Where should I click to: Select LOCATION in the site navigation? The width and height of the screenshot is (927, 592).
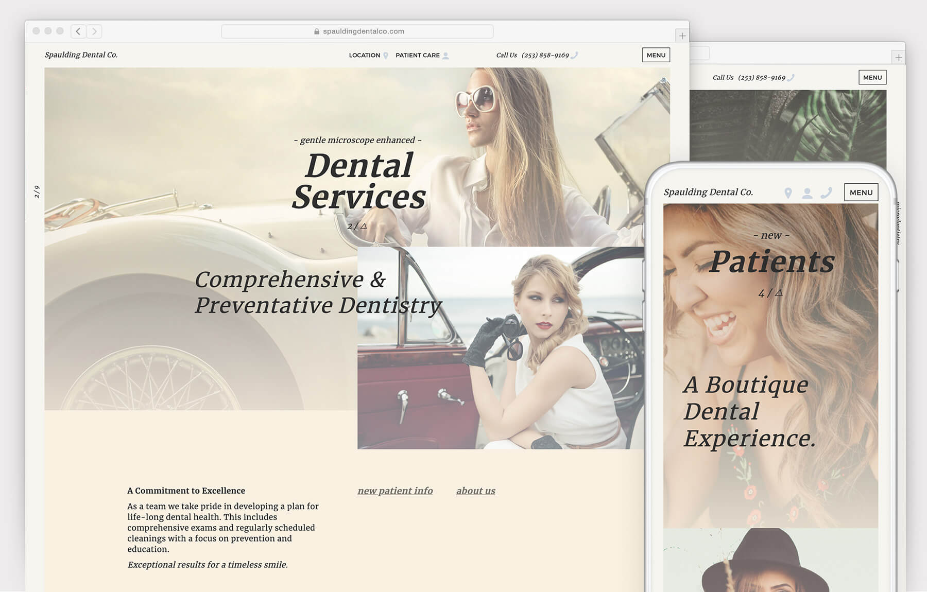click(365, 55)
